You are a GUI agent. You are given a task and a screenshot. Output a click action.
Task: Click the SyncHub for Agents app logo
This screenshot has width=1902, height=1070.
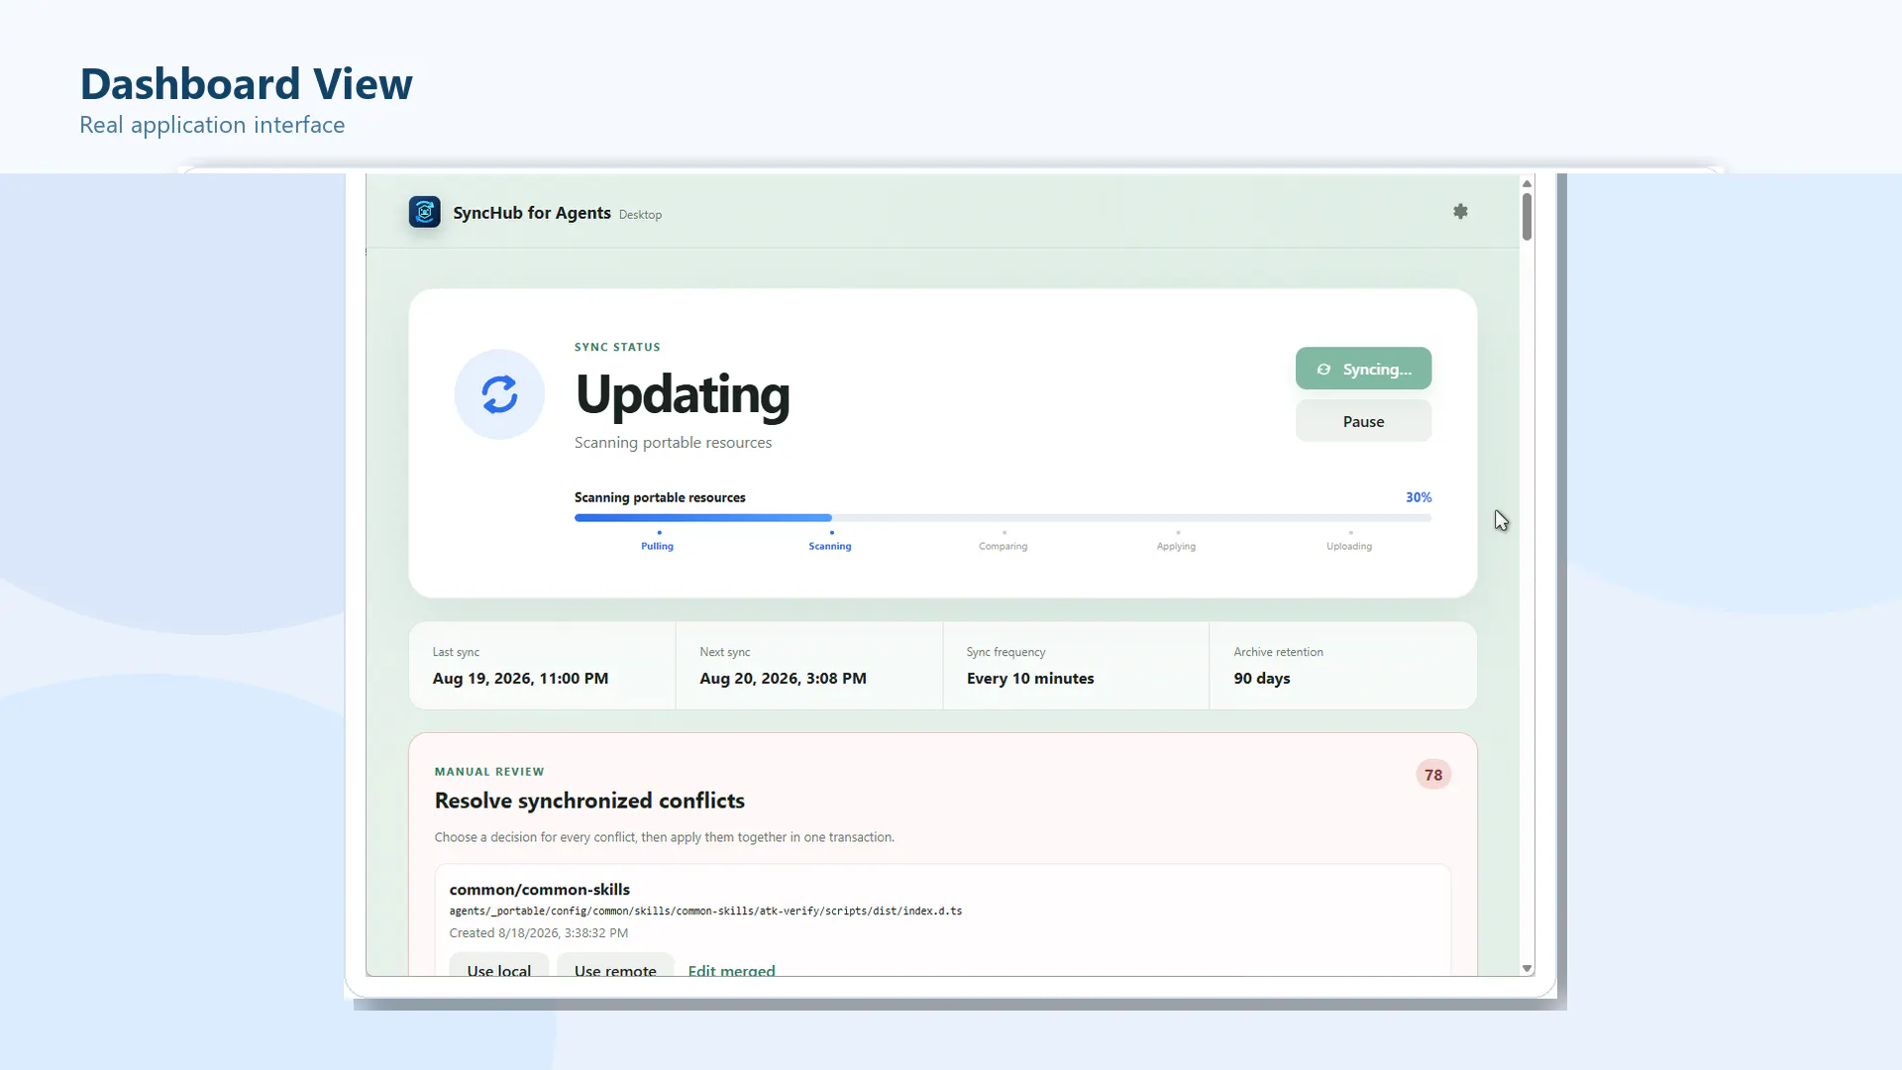(425, 211)
